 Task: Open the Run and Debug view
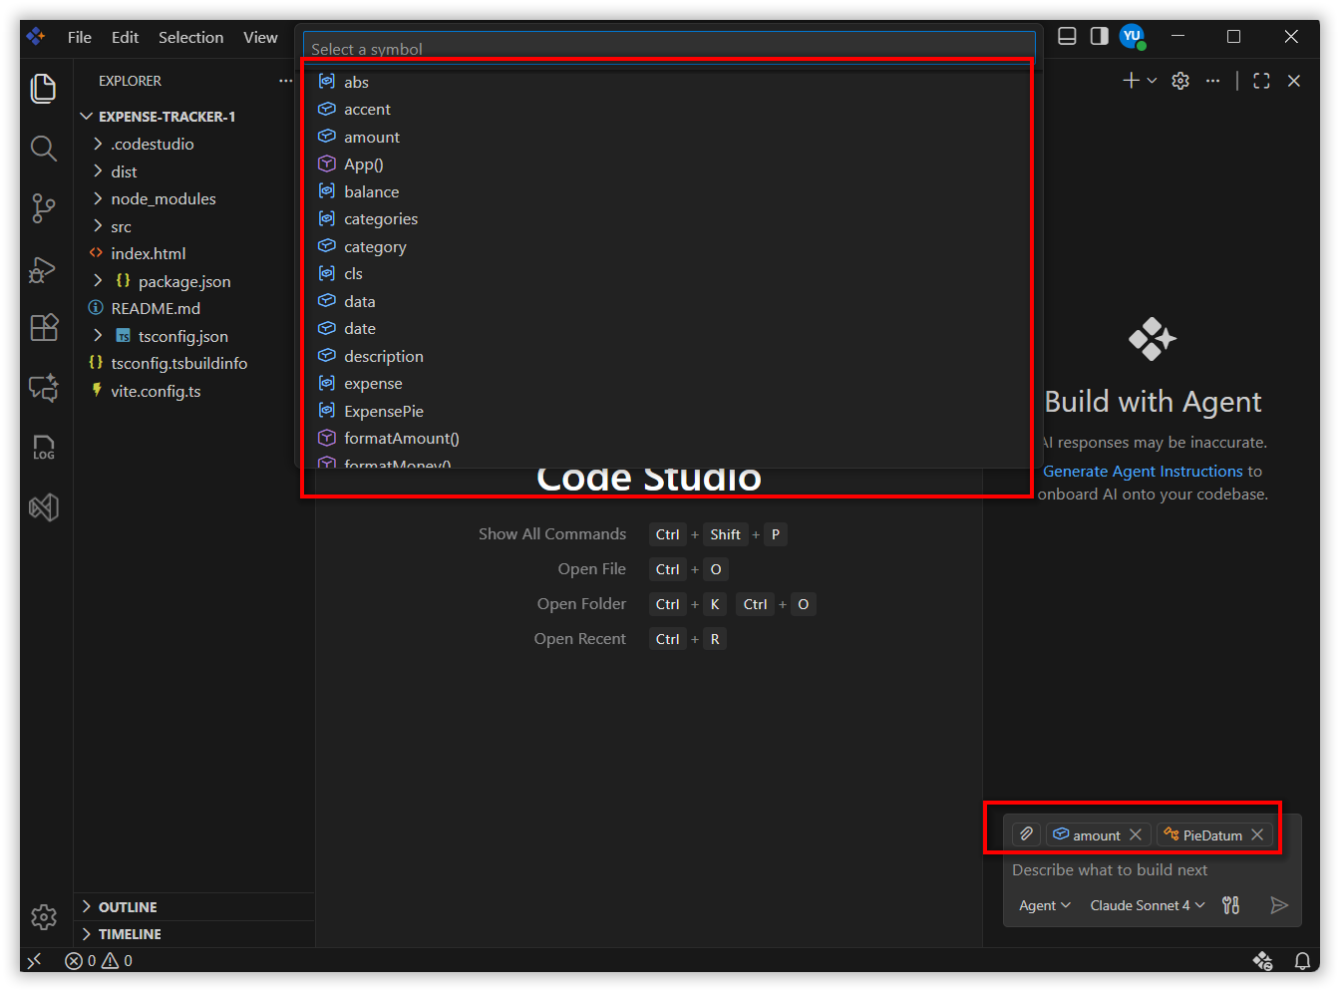(x=43, y=269)
